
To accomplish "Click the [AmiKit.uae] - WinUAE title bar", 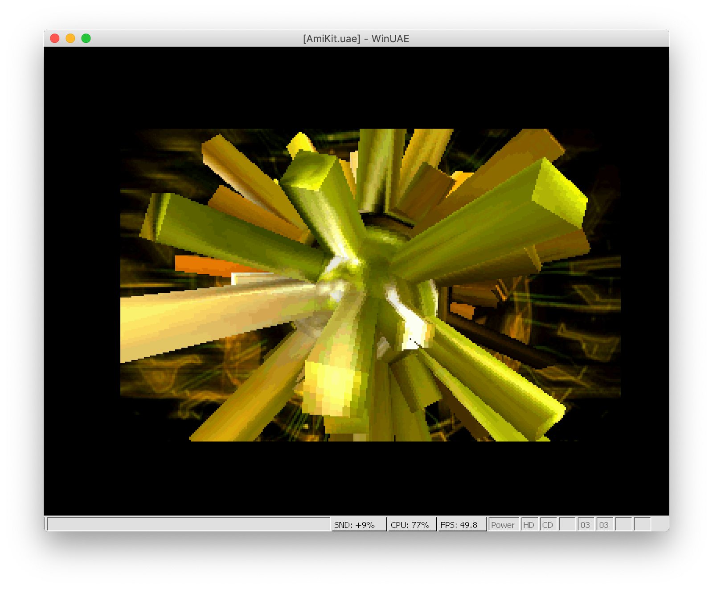I will point(356,39).
